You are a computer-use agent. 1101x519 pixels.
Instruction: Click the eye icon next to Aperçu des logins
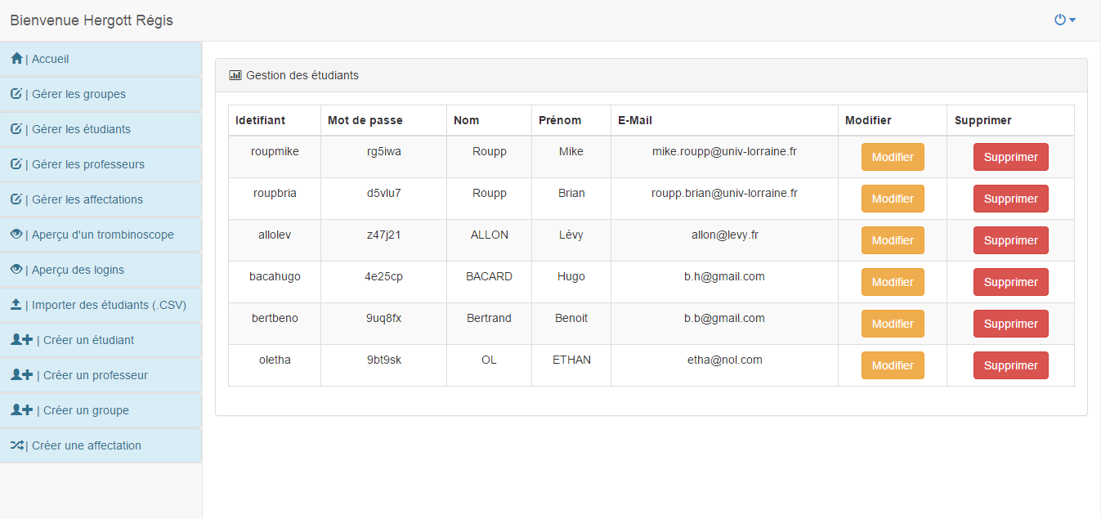[x=16, y=270]
